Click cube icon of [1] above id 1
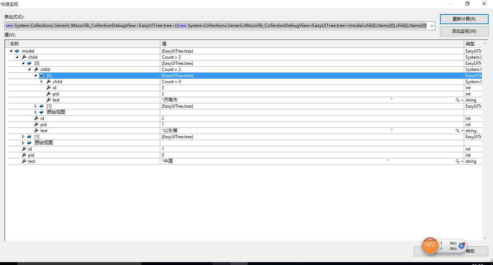 pyautogui.click(x=29, y=137)
